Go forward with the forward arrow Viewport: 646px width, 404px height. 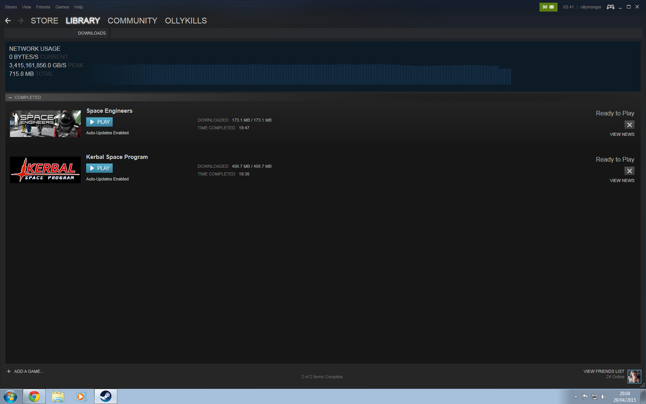click(x=21, y=21)
